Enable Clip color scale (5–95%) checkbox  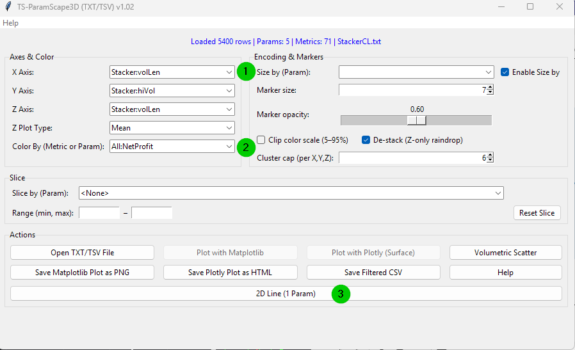[261, 139]
